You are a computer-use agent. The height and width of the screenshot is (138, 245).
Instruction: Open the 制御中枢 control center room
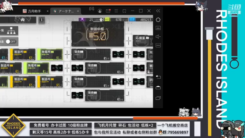tap(98, 34)
